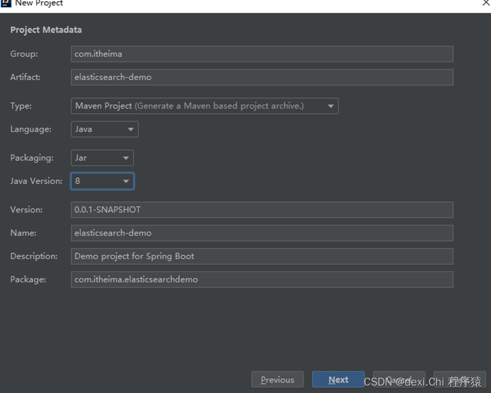Select the Artifact field showing elasticsearch-demo
This screenshot has height=393, width=491.
click(262, 77)
